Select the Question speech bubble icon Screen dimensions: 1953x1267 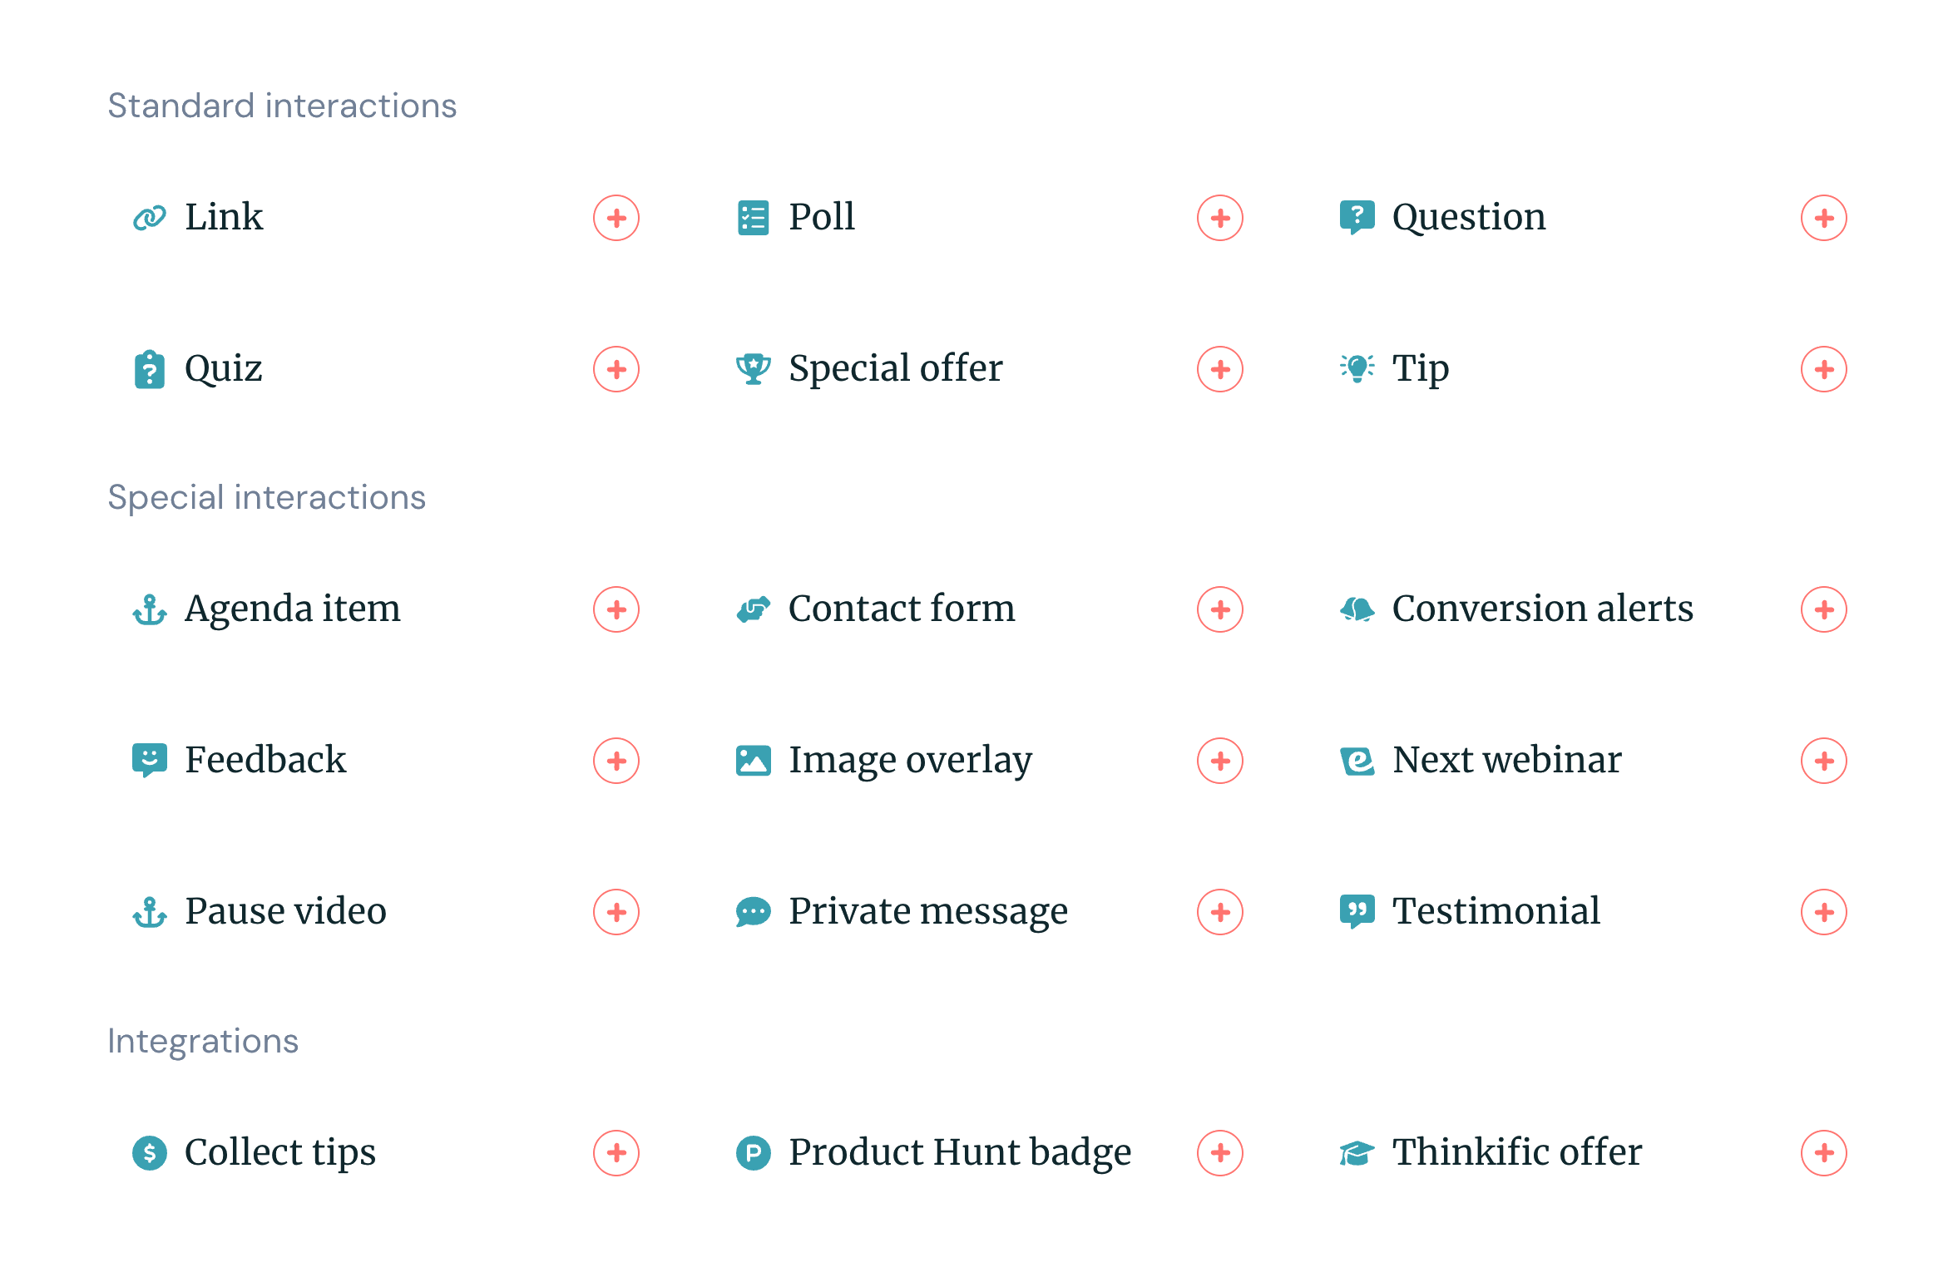coord(1357,217)
